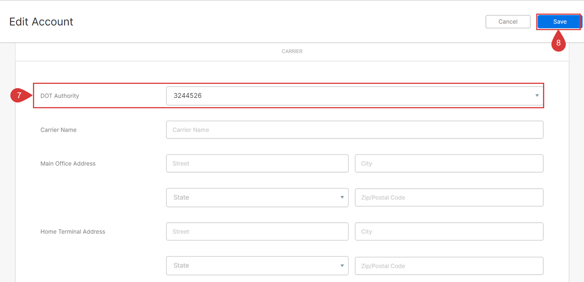Open Main Office Address State dropdown

[x=257, y=198]
